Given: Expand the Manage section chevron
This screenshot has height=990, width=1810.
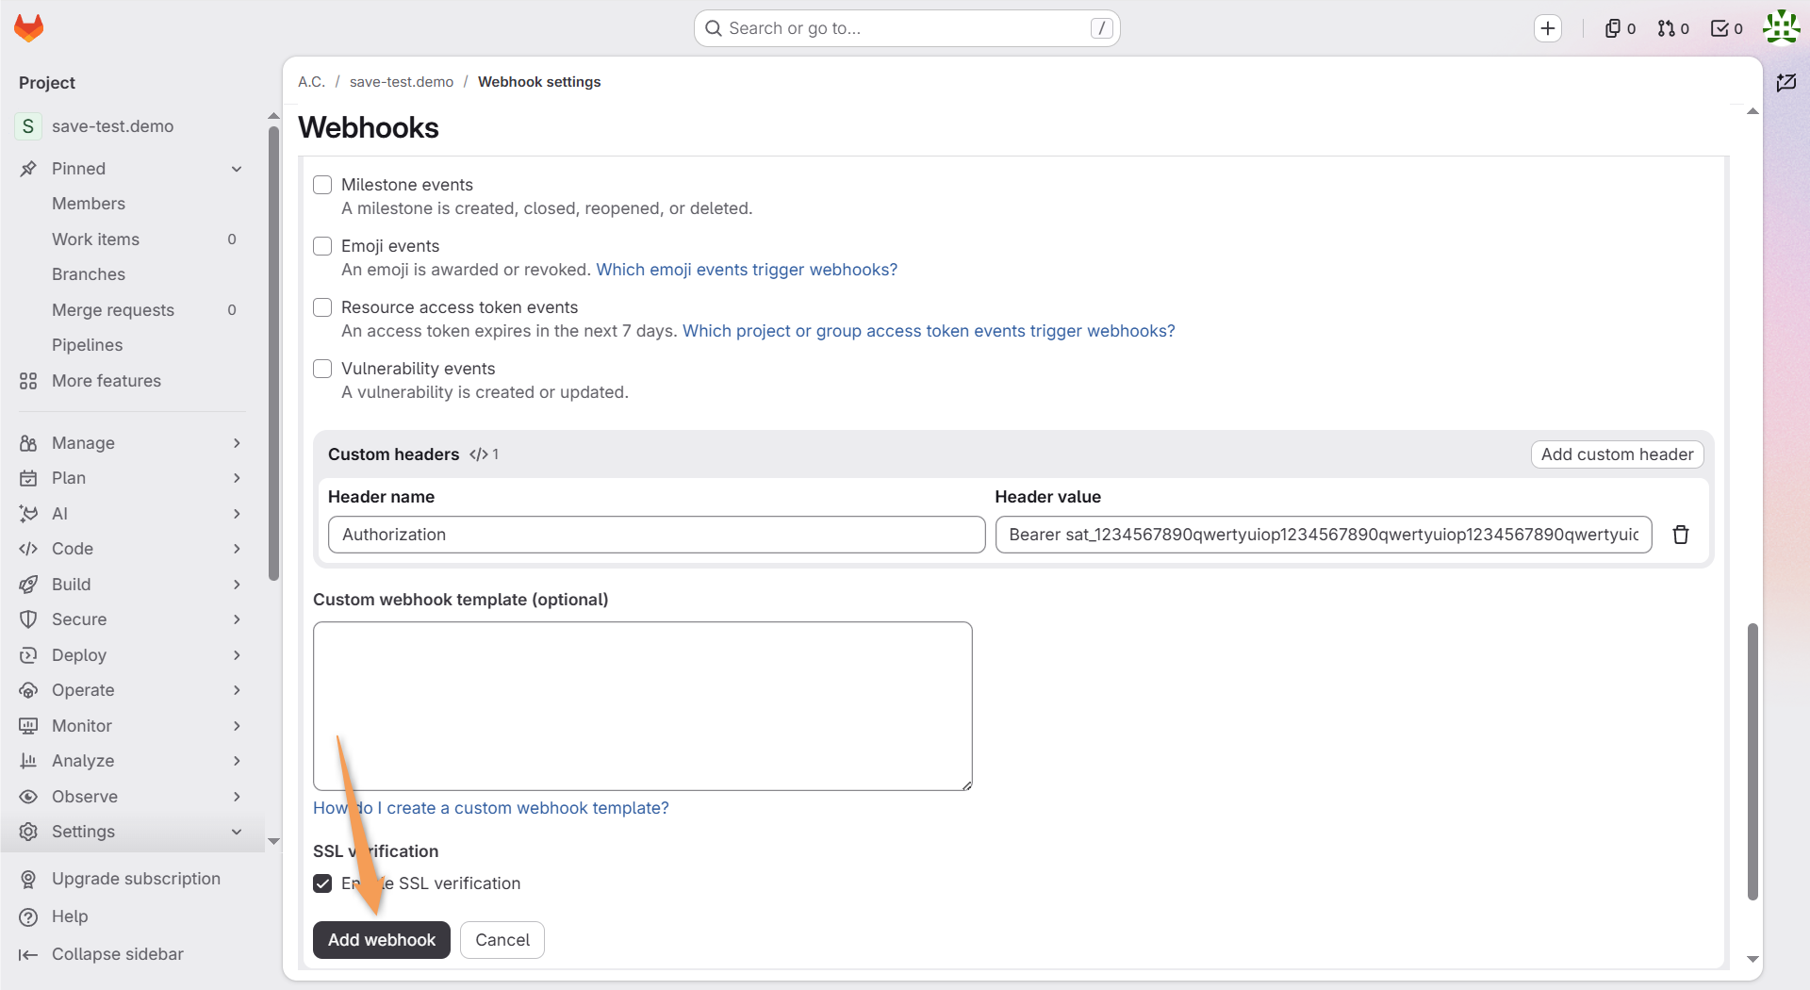Looking at the screenshot, I should 237,443.
